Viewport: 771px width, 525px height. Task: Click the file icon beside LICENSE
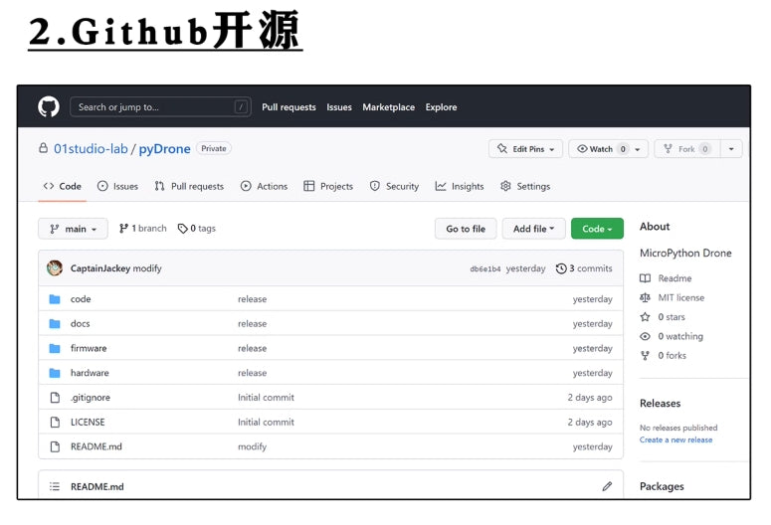55,422
